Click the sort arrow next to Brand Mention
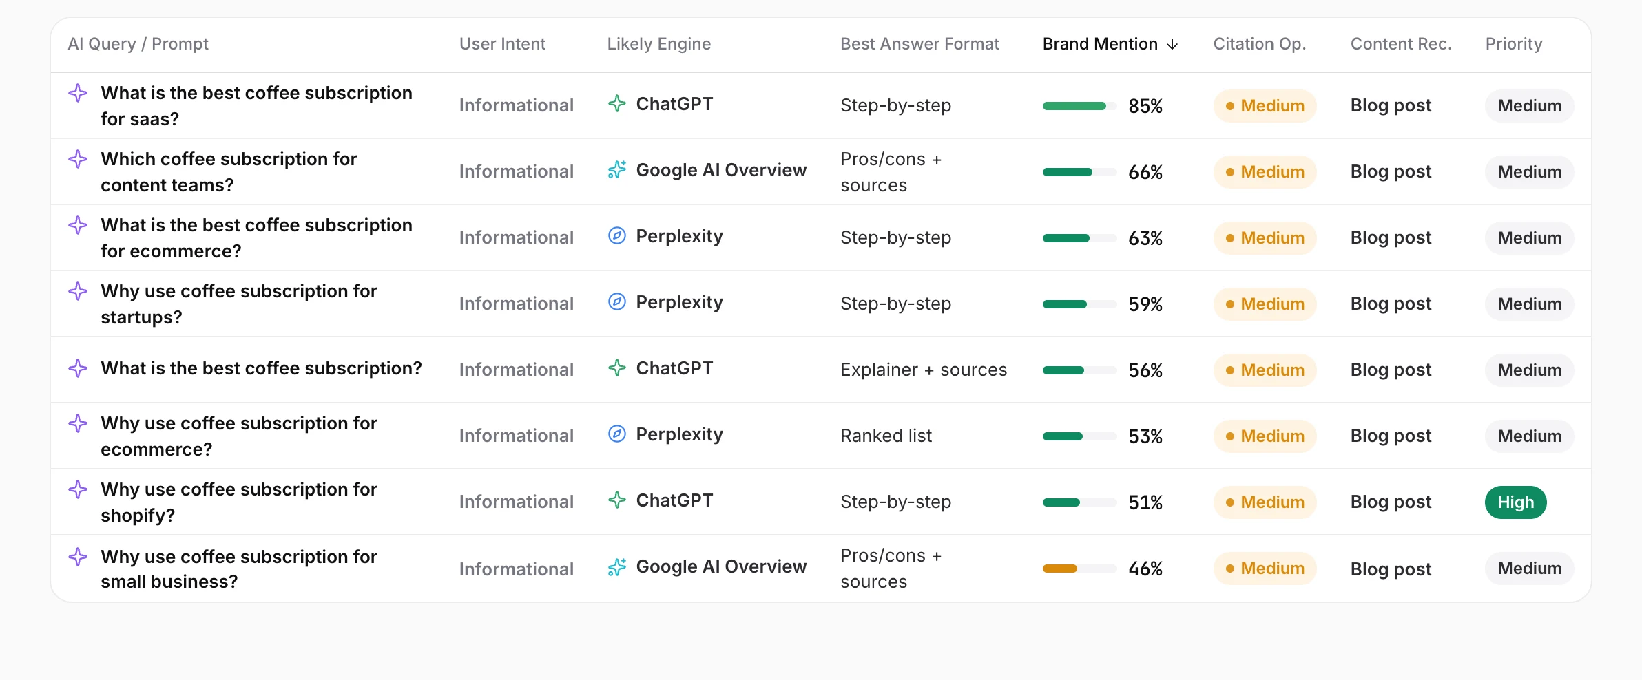This screenshot has width=1642, height=680. point(1172,45)
